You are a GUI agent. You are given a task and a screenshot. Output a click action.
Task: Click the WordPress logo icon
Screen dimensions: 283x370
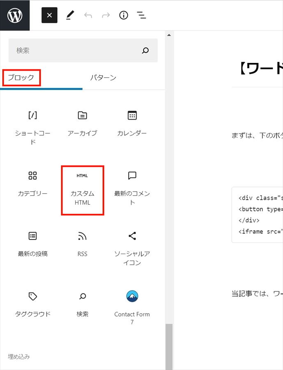tap(15, 15)
